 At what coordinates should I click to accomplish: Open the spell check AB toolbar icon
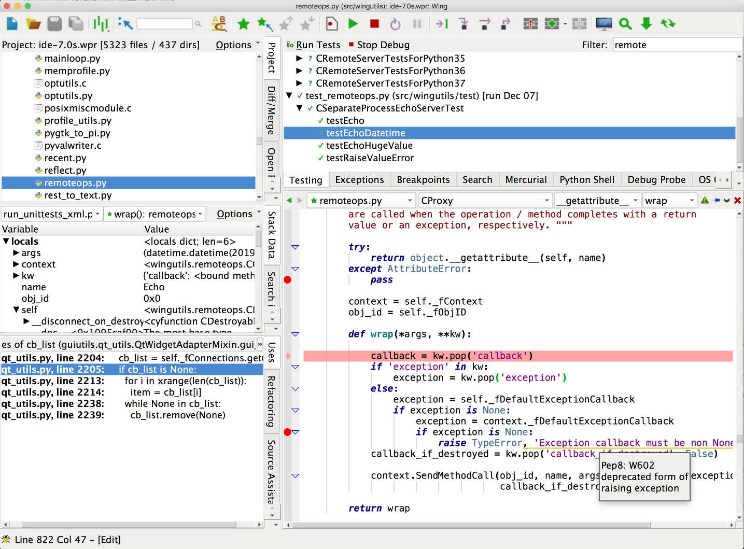[219, 23]
